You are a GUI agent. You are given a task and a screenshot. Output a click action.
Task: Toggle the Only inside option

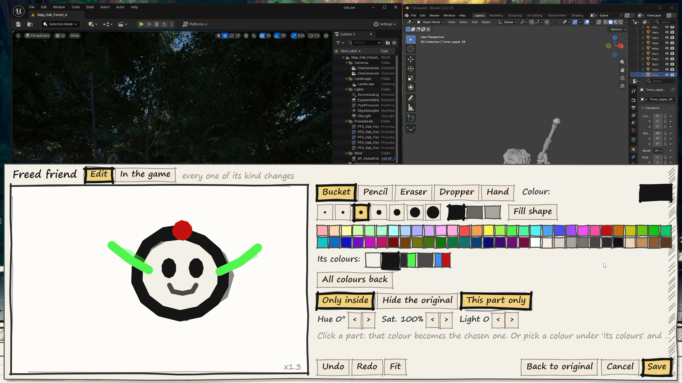pyautogui.click(x=345, y=300)
